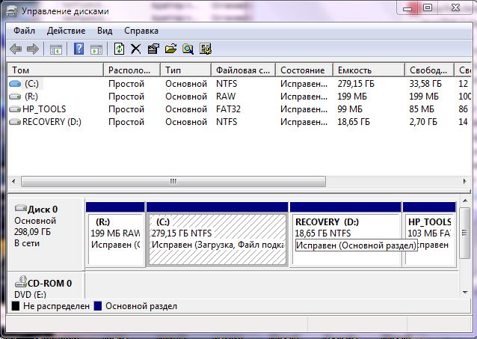Open the Properties toolbar icon

pos(153,49)
